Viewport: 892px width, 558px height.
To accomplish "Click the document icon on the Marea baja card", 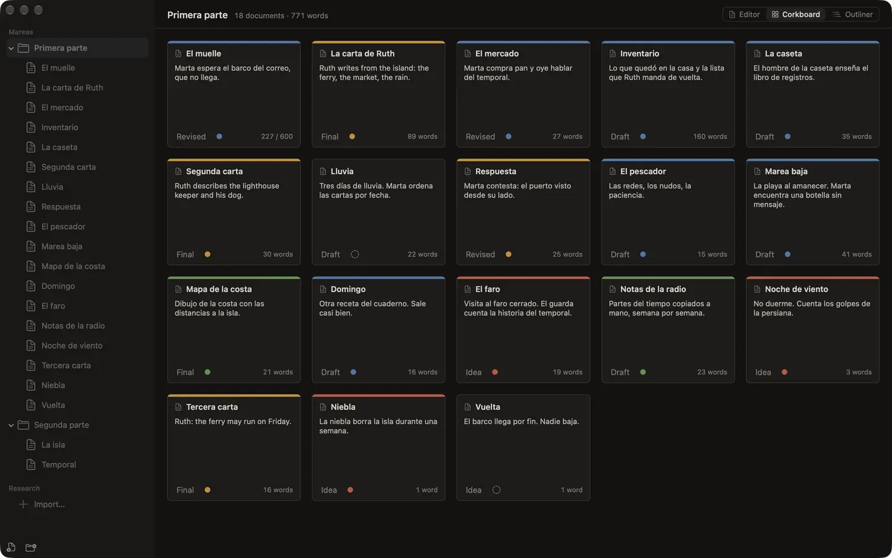I will pyautogui.click(x=757, y=171).
